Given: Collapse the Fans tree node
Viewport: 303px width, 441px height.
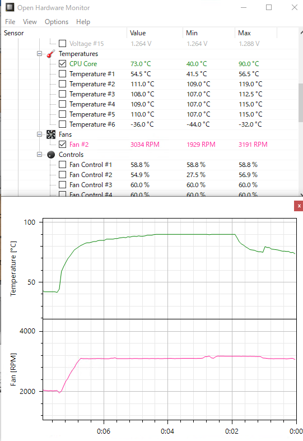Looking at the screenshot, I should 39,134.
